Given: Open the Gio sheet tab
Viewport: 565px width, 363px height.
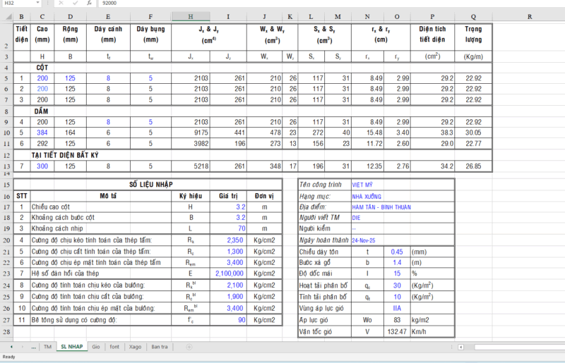Looking at the screenshot, I should pyautogui.click(x=96, y=347).
